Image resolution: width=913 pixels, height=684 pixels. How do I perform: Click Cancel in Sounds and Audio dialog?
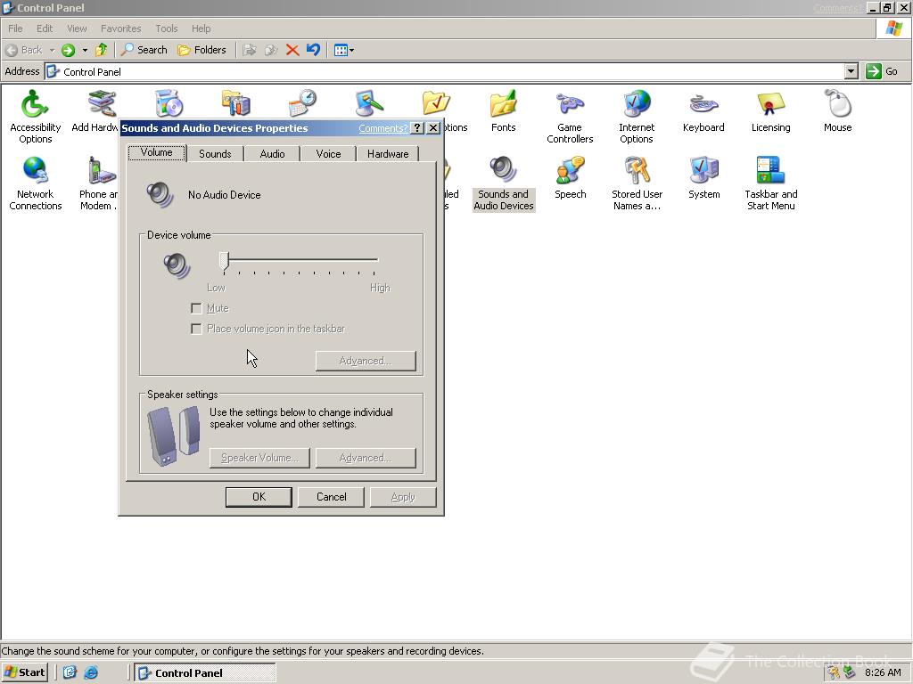click(331, 497)
